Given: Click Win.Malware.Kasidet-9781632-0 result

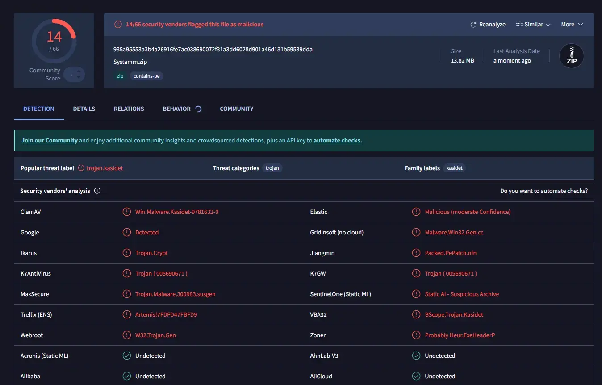Looking at the screenshot, I should [177, 212].
